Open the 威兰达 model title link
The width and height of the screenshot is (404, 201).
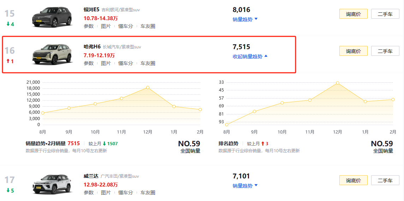[x=91, y=176]
